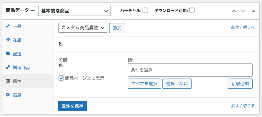
Task: Click the top 拡大 link
Action: pyautogui.click(x=235, y=28)
